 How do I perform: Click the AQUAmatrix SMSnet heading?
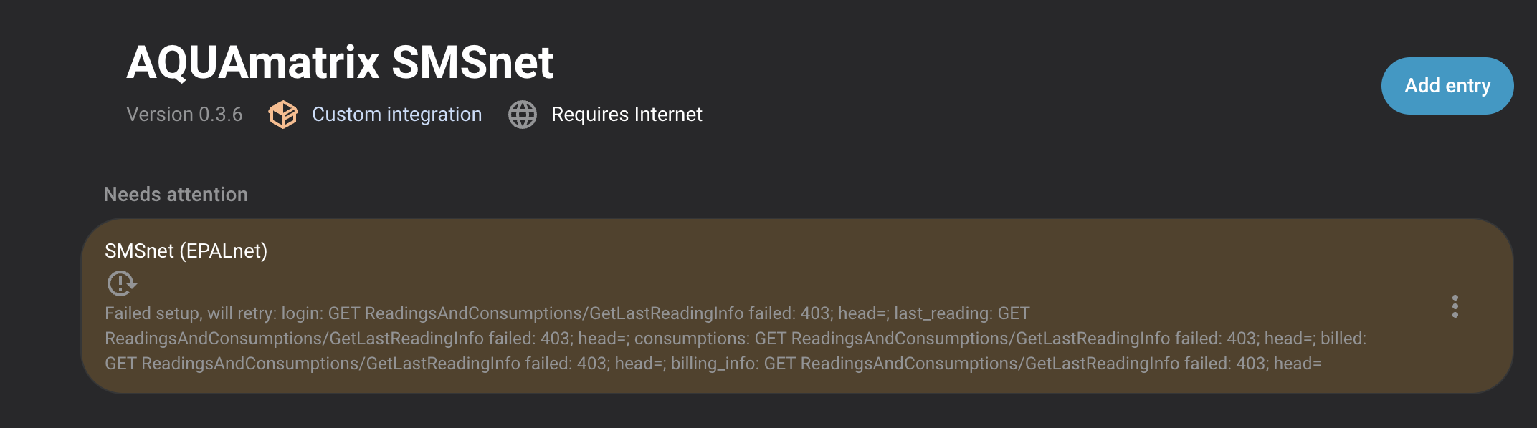(340, 62)
